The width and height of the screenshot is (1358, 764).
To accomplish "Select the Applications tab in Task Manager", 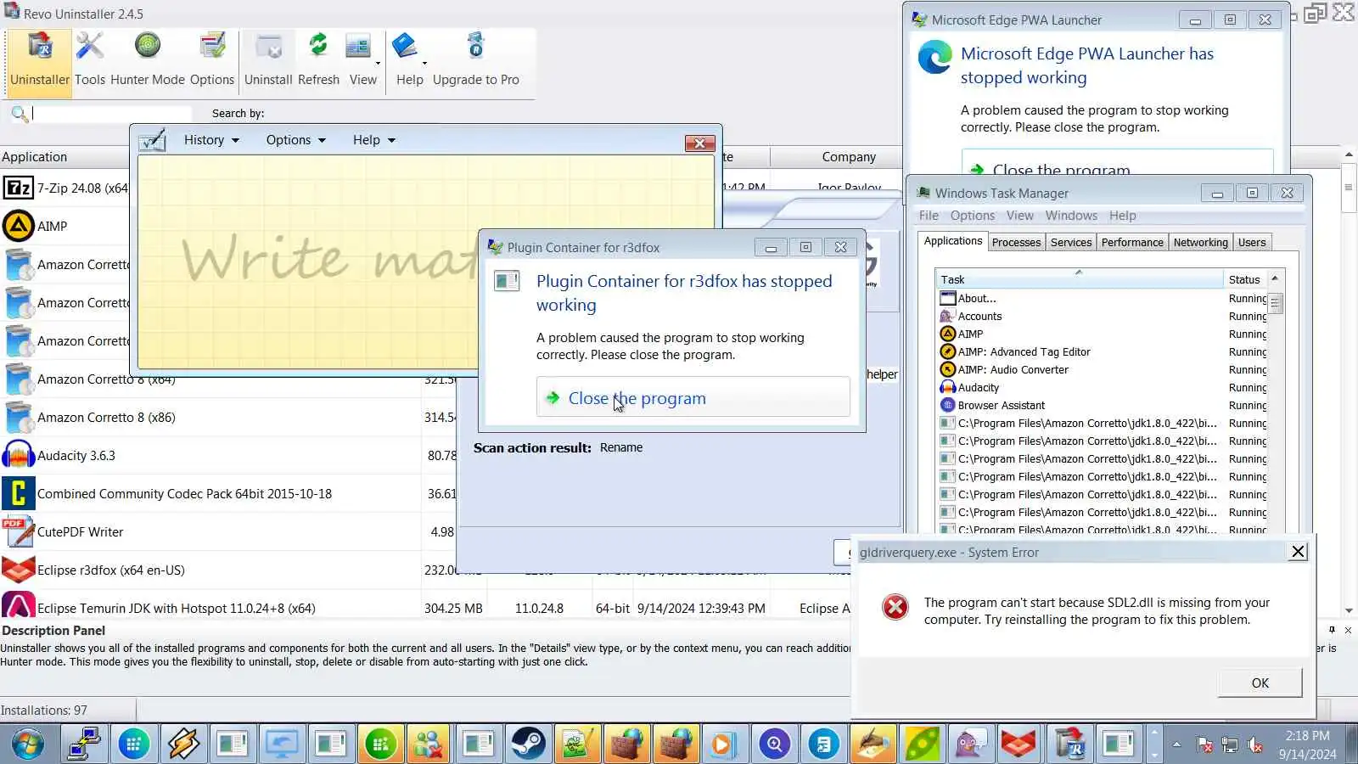I will tap(953, 241).
